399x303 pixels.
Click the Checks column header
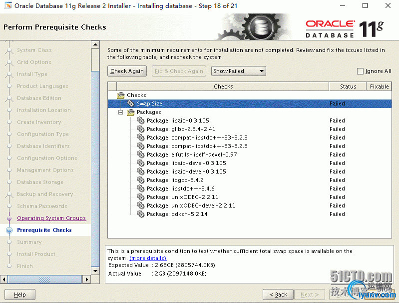coord(223,86)
